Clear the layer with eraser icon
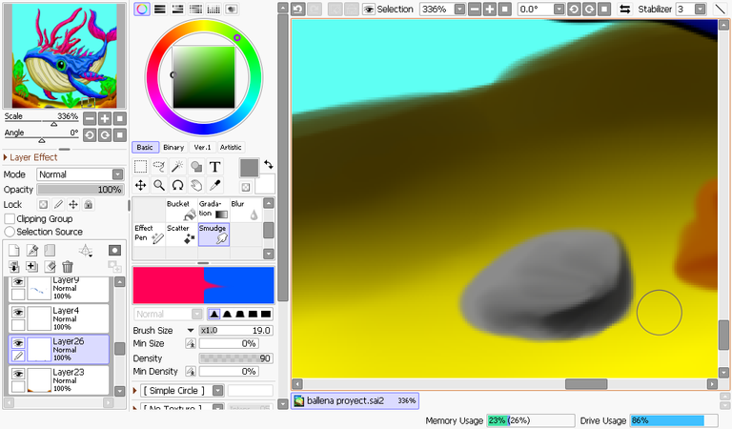732x429 pixels. coord(50,267)
